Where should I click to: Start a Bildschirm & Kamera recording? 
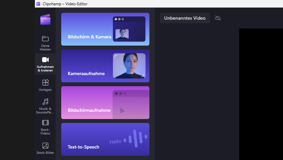tap(105, 29)
